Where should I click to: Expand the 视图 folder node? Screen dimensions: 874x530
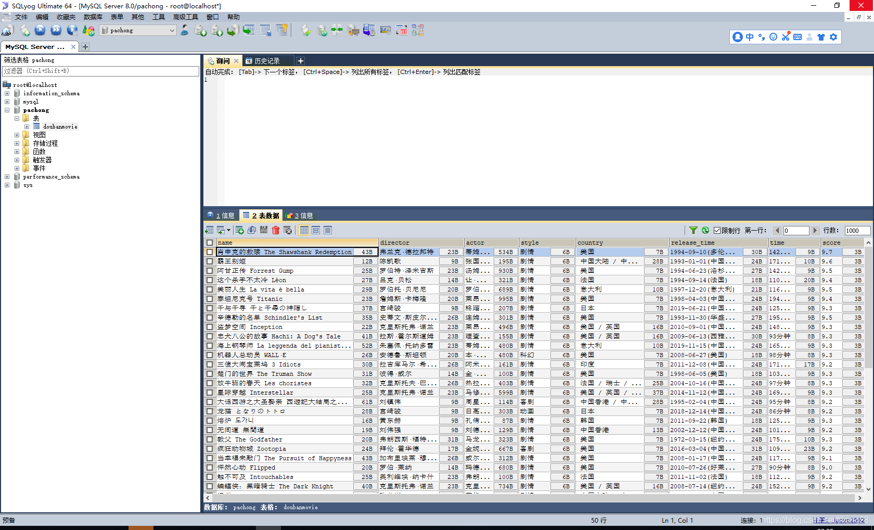pos(17,135)
